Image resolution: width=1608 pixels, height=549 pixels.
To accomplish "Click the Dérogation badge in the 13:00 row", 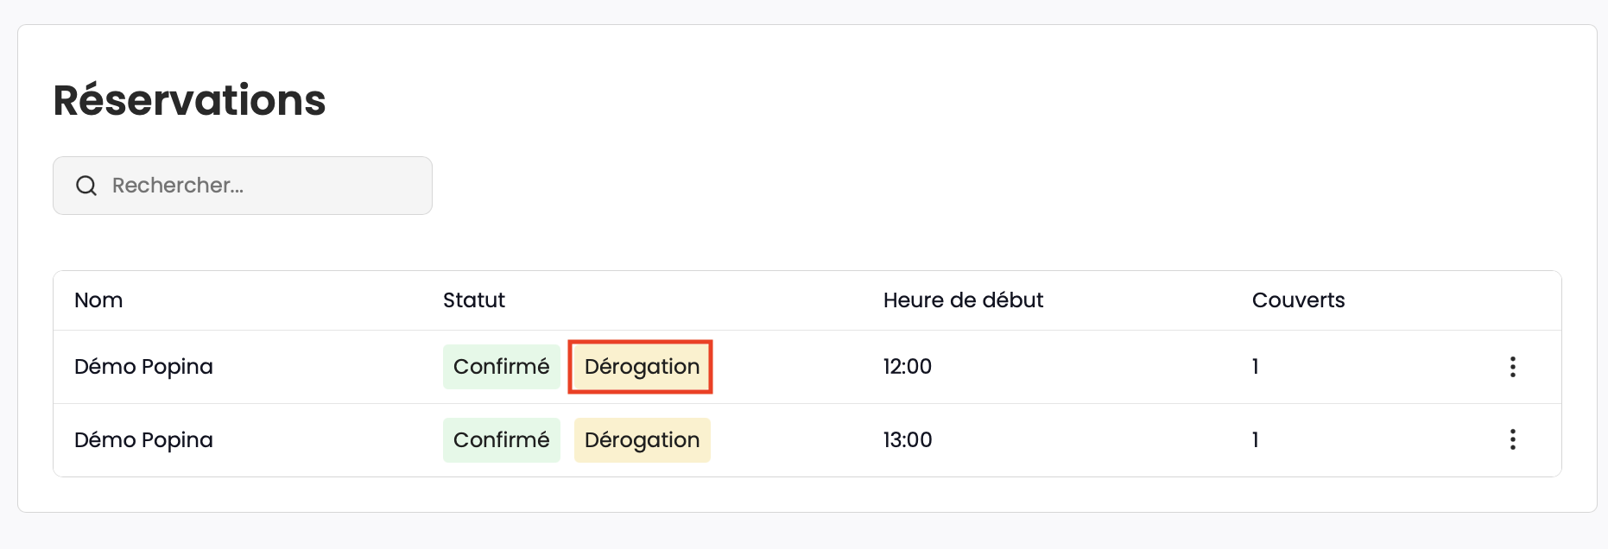I will 642,440.
